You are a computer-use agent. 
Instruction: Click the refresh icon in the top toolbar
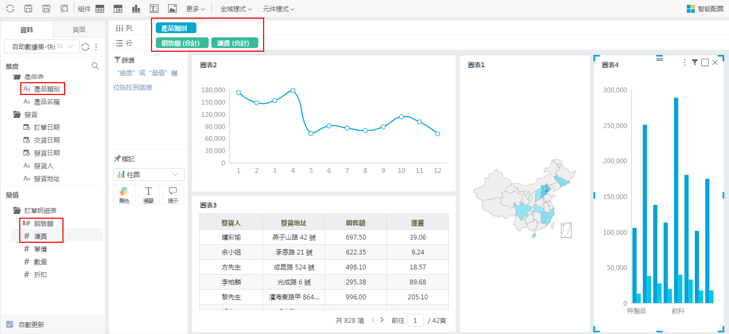(x=10, y=9)
